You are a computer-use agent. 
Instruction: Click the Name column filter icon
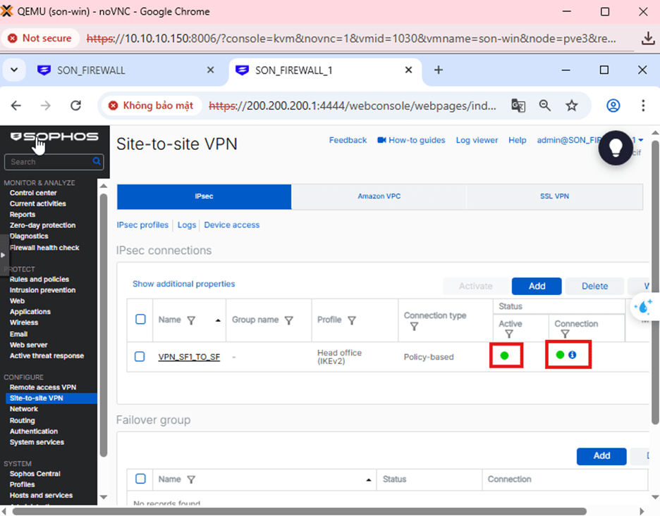pyautogui.click(x=191, y=320)
